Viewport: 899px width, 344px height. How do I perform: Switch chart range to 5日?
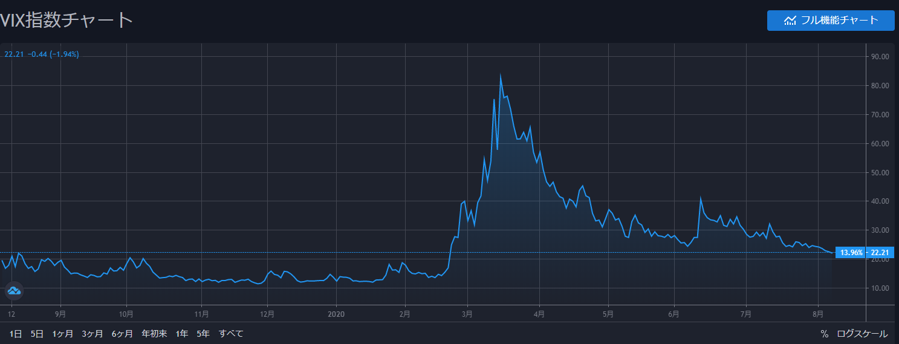click(37, 334)
